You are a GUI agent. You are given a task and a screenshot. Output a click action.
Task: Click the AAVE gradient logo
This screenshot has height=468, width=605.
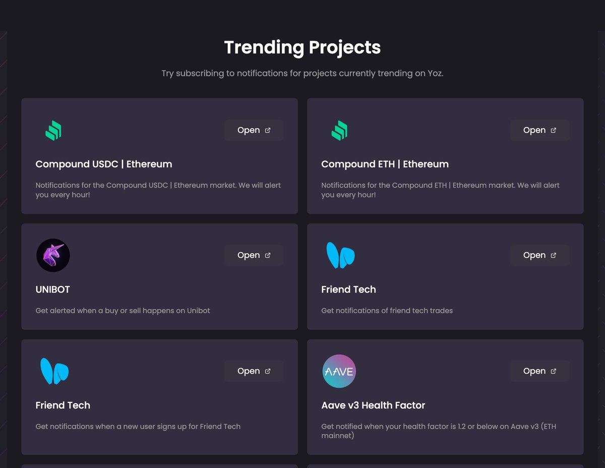[339, 371]
